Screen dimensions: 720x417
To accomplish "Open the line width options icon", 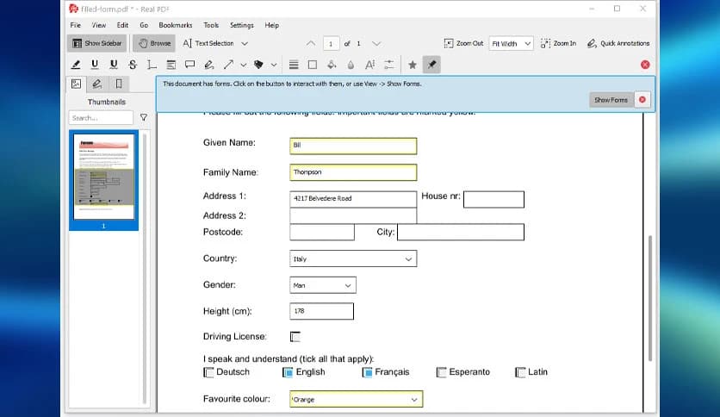I will coord(294,65).
